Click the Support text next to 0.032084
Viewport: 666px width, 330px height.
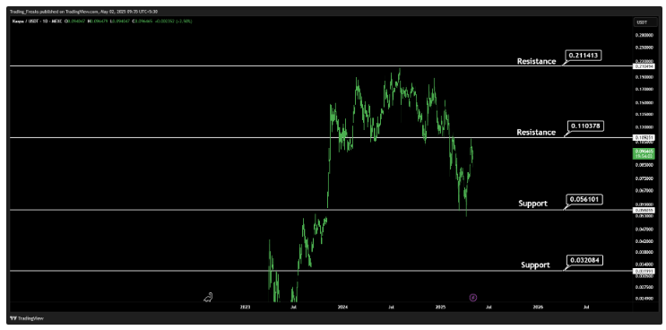click(536, 265)
